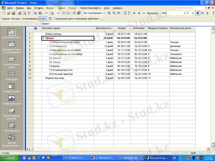The width and height of the screenshot is (215, 161).
Task: Toggle italic formatting button
Action: click(x=203, y=13)
